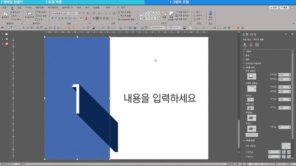Toggle text shadow 'S' button

(x=62, y=18)
